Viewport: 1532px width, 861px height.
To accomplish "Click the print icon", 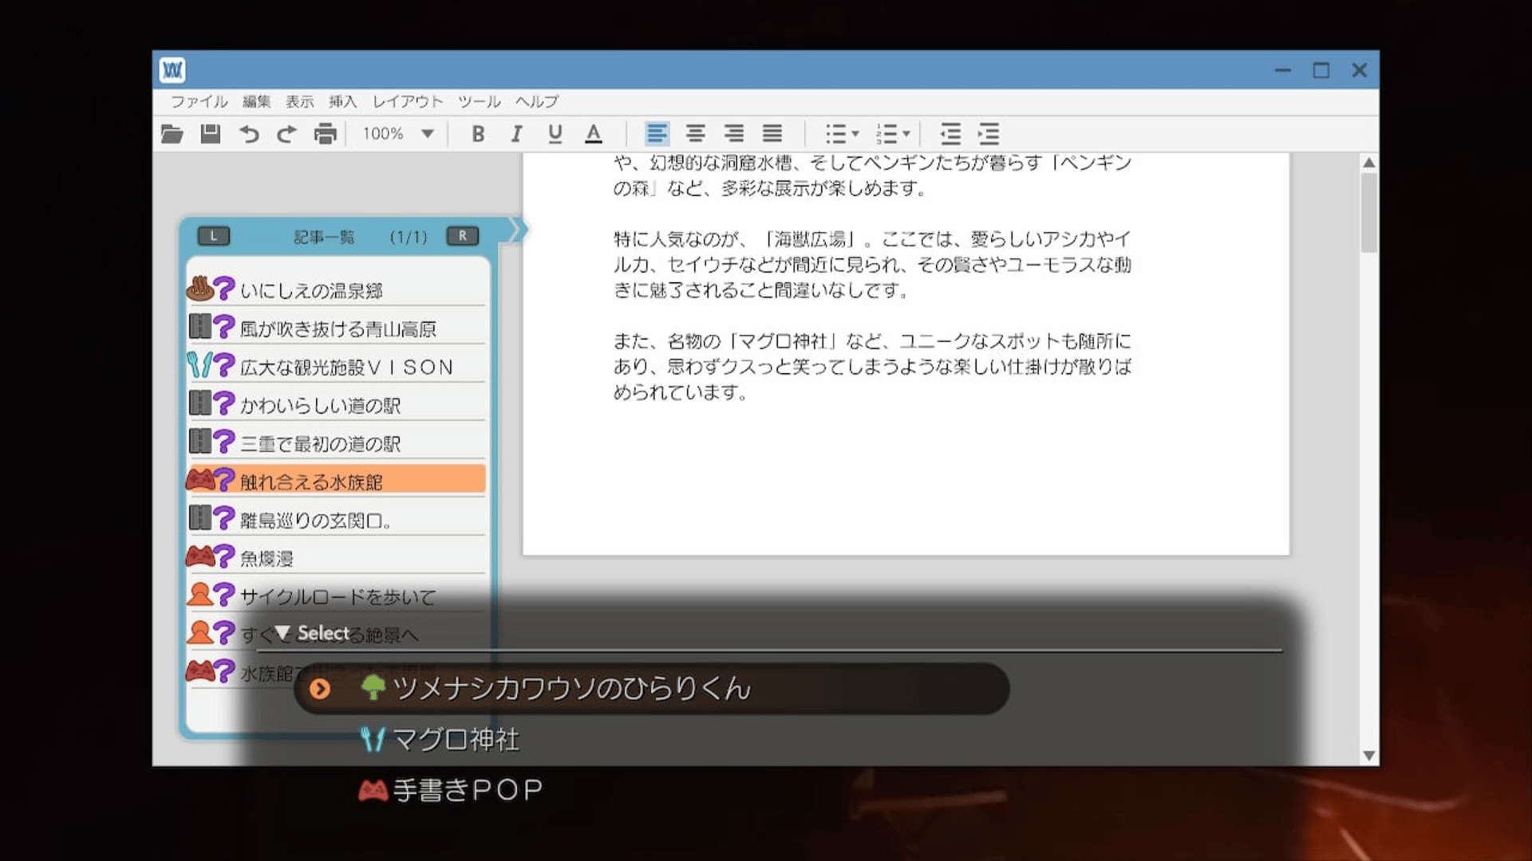I will point(325,134).
